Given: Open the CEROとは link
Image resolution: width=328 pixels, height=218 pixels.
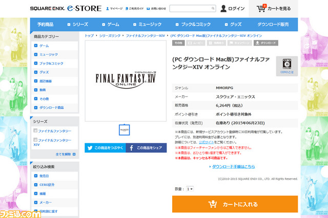Looking at the screenshot, I should coord(287,72).
